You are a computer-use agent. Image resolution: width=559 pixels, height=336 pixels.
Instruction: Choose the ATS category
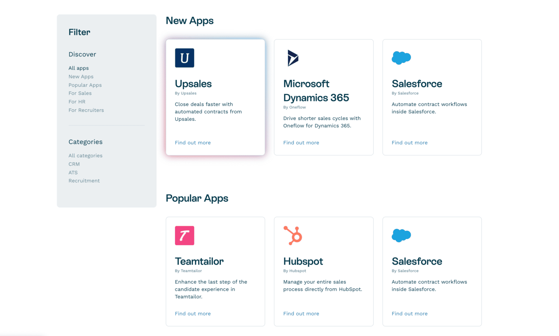pyautogui.click(x=73, y=173)
